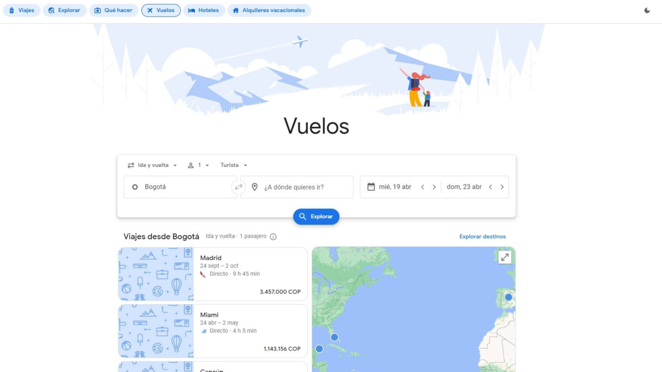Click the blue Explorar search button
The width and height of the screenshot is (662, 372).
click(x=316, y=217)
